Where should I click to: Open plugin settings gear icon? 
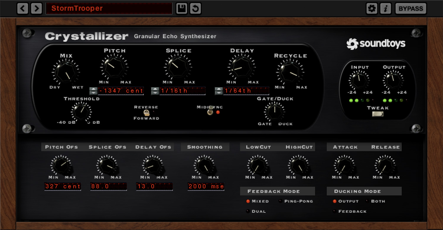pyautogui.click(x=372, y=8)
